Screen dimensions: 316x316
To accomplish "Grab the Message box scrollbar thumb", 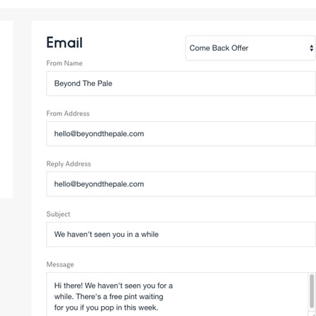I will [312, 291].
